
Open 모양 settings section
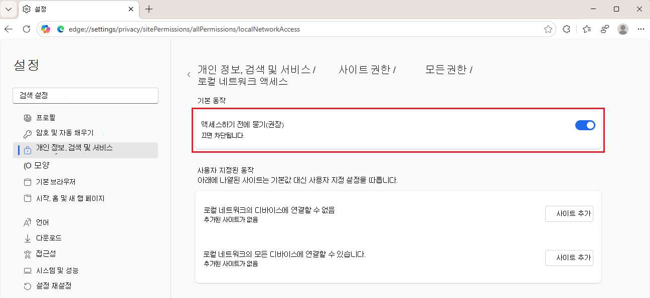click(x=85, y=165)
